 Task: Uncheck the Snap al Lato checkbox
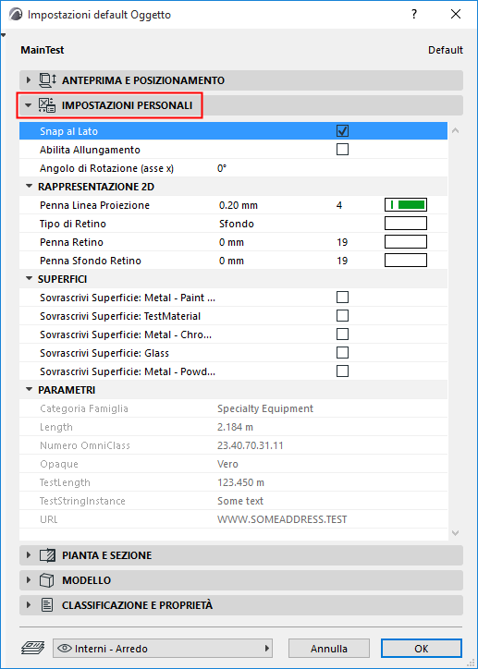coord(342,131)
